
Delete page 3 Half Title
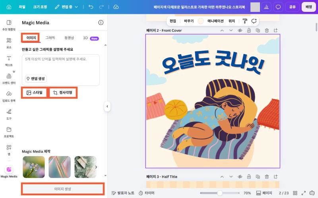click(267, 177)
